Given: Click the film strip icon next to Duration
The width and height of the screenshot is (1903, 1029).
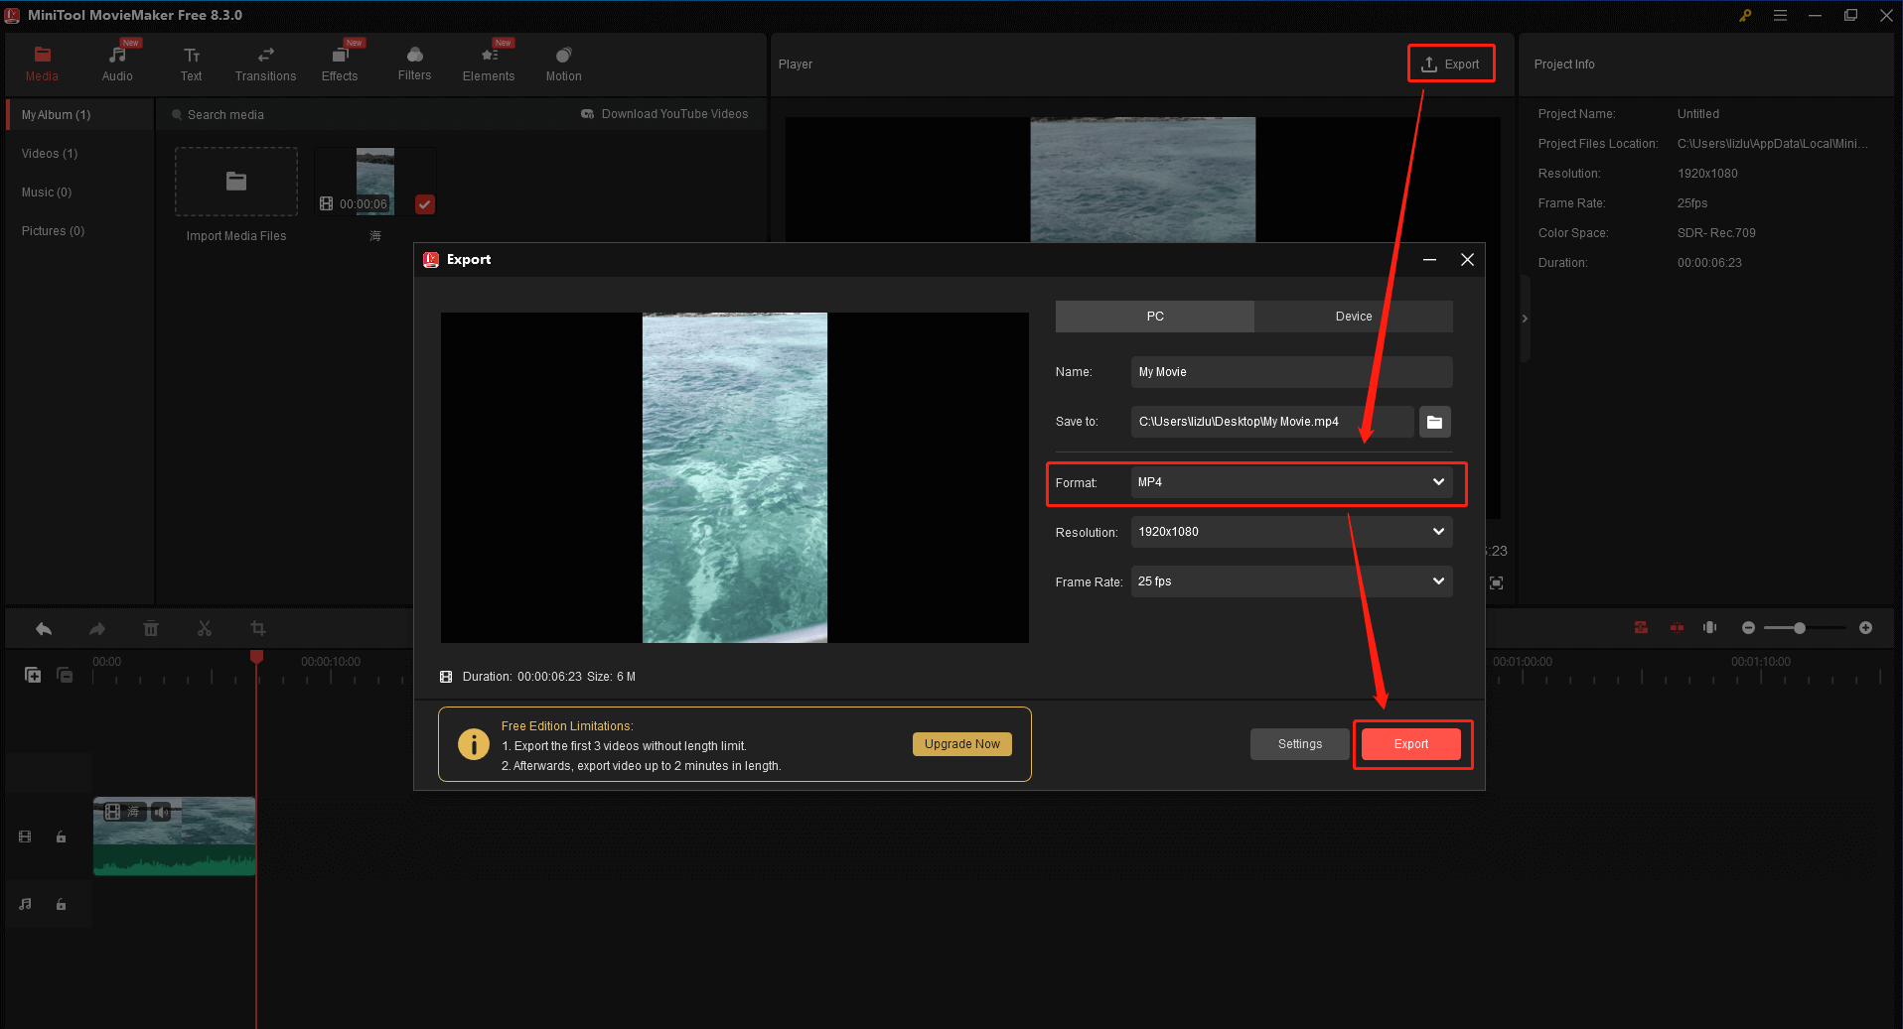Looking at the screenshot, I should tap(446, 677).
